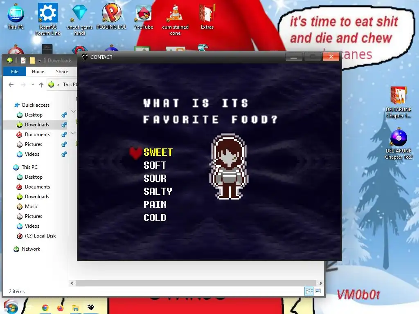Select Documents under Quick access

(37, 135)
